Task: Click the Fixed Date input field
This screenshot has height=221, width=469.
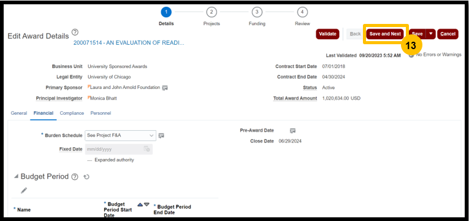Action: [x=119, y=149]
